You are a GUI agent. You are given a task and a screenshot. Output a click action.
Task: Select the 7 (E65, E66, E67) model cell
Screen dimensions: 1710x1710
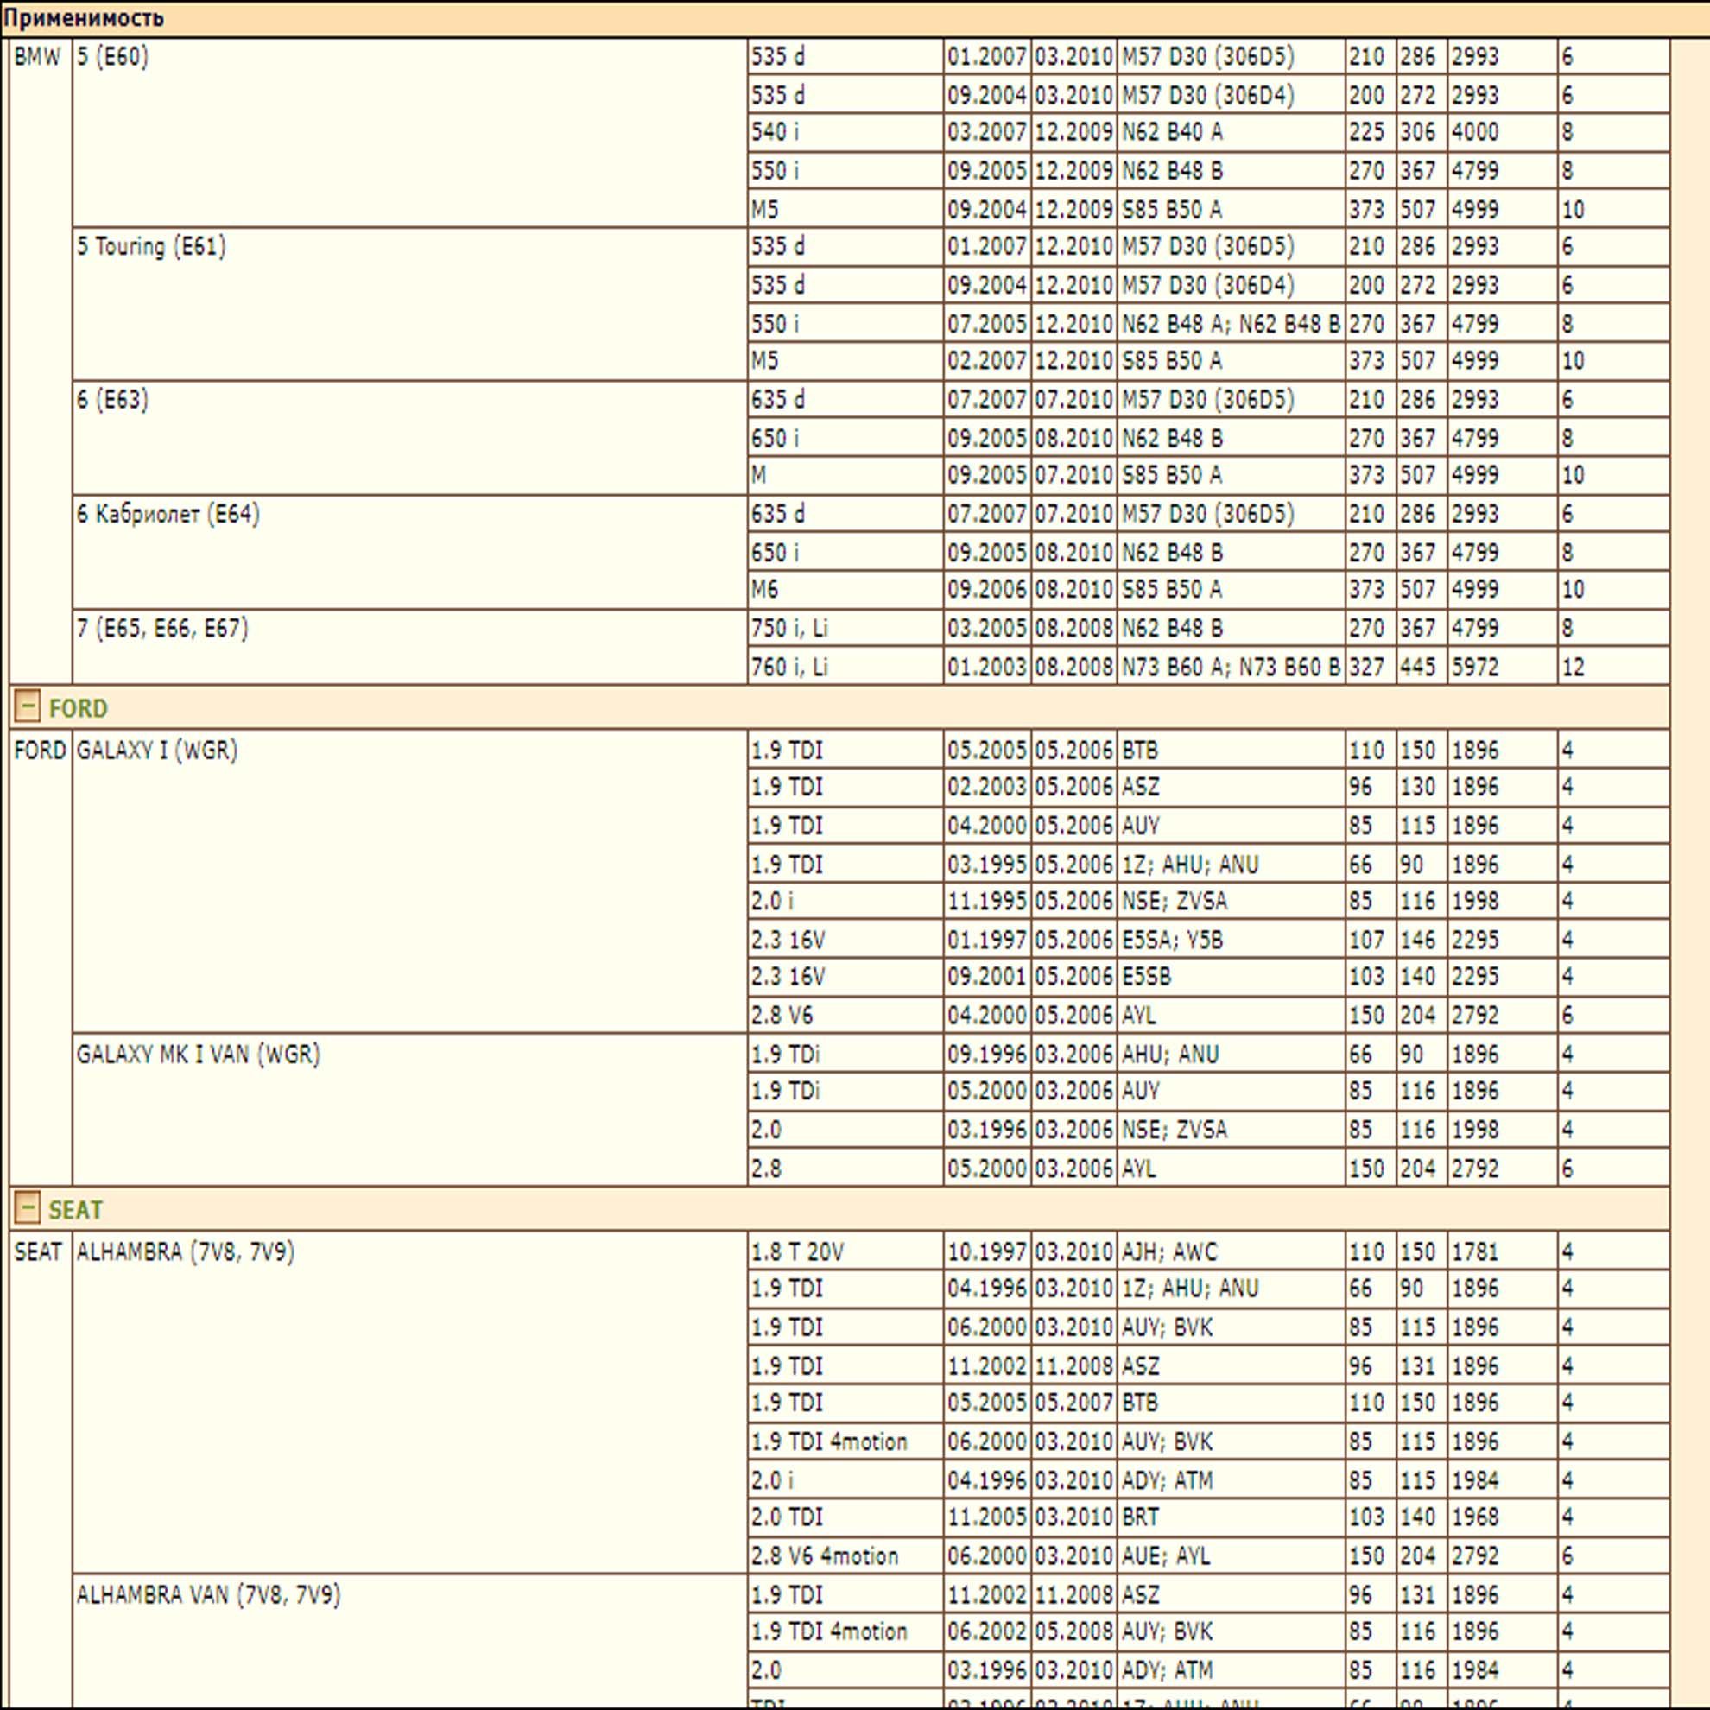pyautogui.click(x=162, y=628)
